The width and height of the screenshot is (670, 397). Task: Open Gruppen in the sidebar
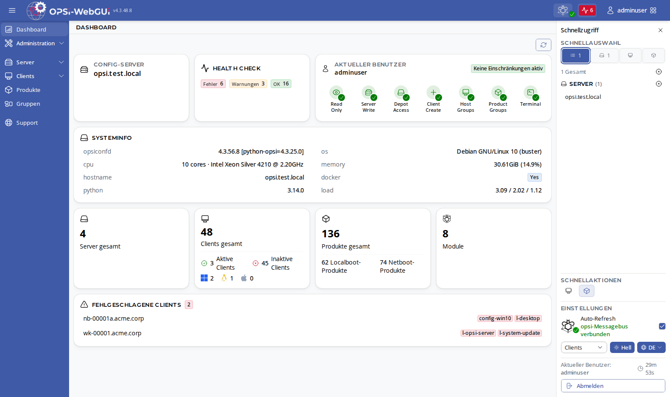tap(34, 104)
